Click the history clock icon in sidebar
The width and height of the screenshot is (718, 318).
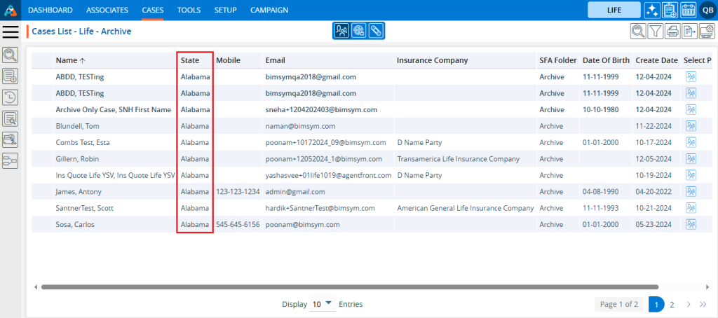pos(11,97)
